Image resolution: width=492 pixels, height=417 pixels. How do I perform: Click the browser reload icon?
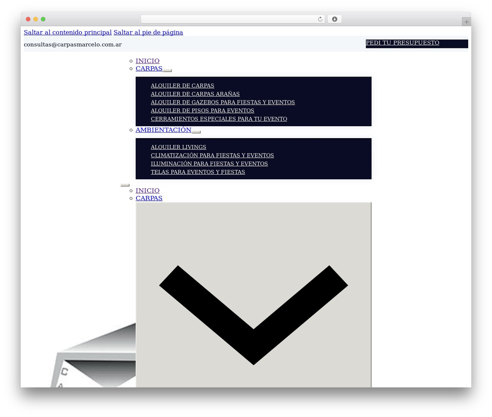coord(320,19)
